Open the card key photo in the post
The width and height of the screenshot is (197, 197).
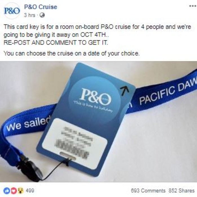point(98,122)
